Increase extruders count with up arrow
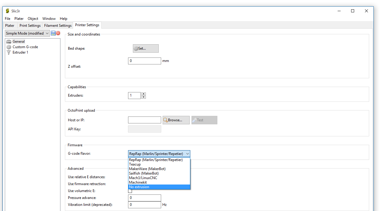The image size is (380, 211). pyautogui.click(x=143, y=94)
